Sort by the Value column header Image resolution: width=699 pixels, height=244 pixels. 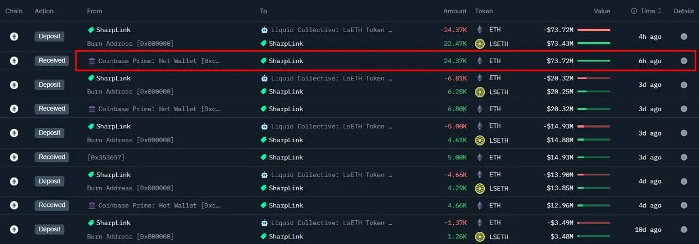point(602,11)
